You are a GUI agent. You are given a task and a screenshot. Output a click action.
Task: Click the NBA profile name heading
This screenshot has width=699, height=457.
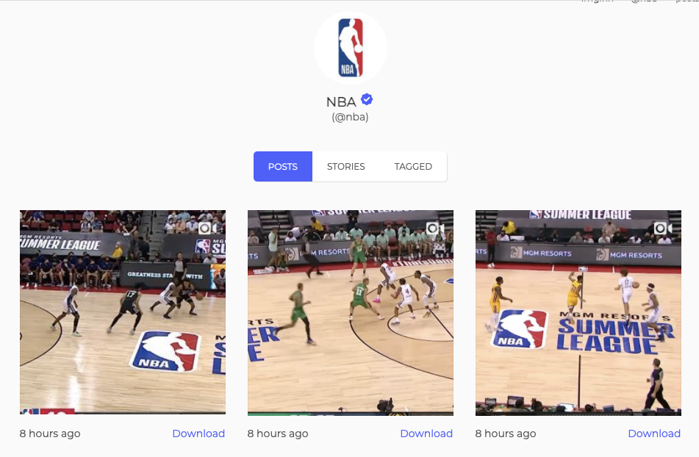click(x=341, y=102)
